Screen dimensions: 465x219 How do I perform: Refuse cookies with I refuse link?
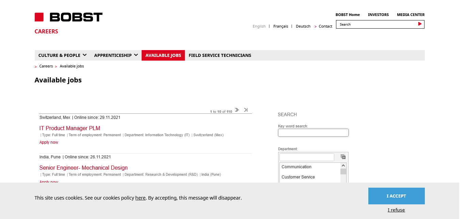click(x=396, y=210)
